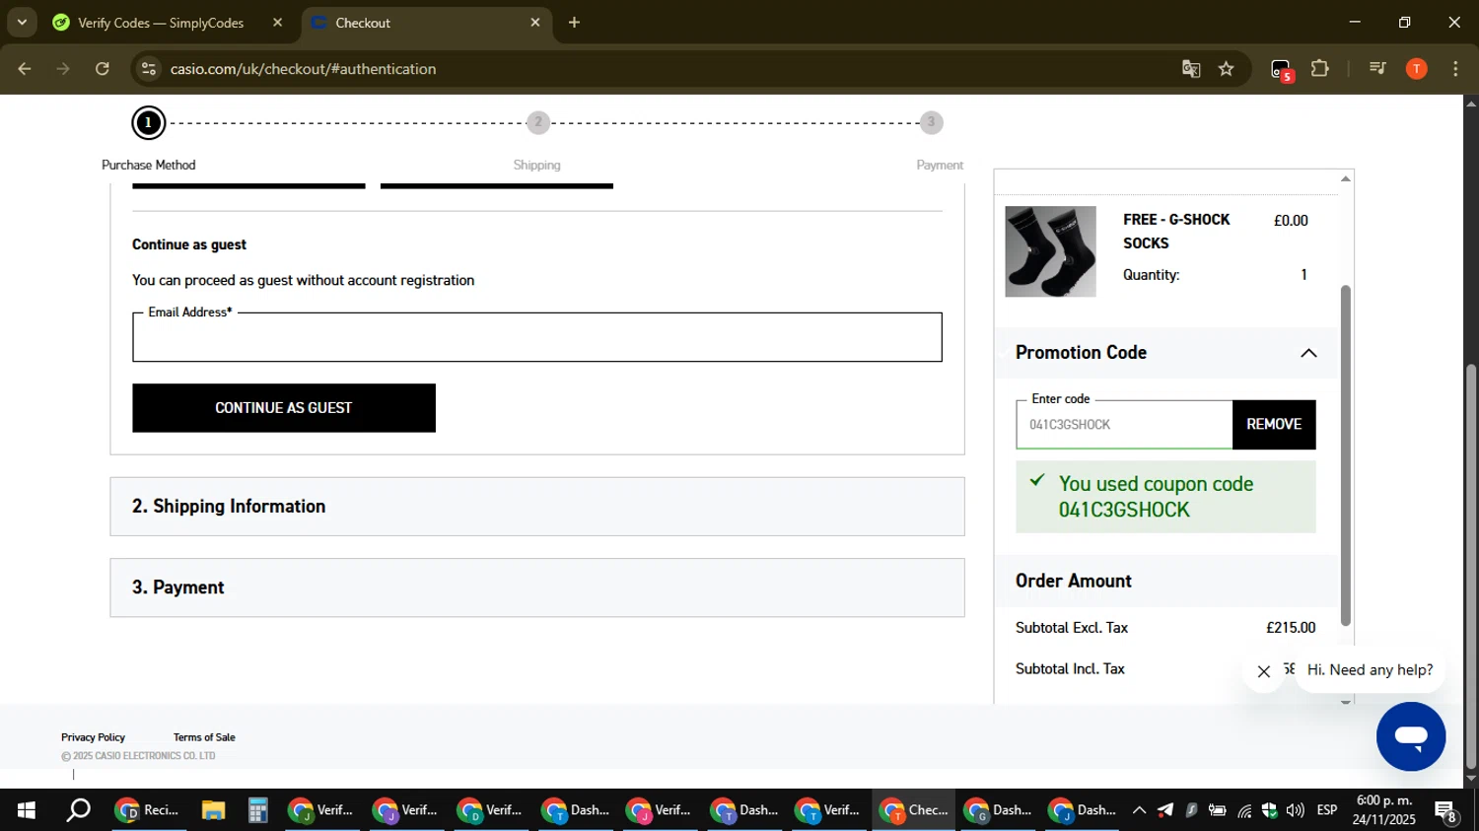
Task: Open the clock showing 6:00 p. m.
Action: coord(1384,810)
